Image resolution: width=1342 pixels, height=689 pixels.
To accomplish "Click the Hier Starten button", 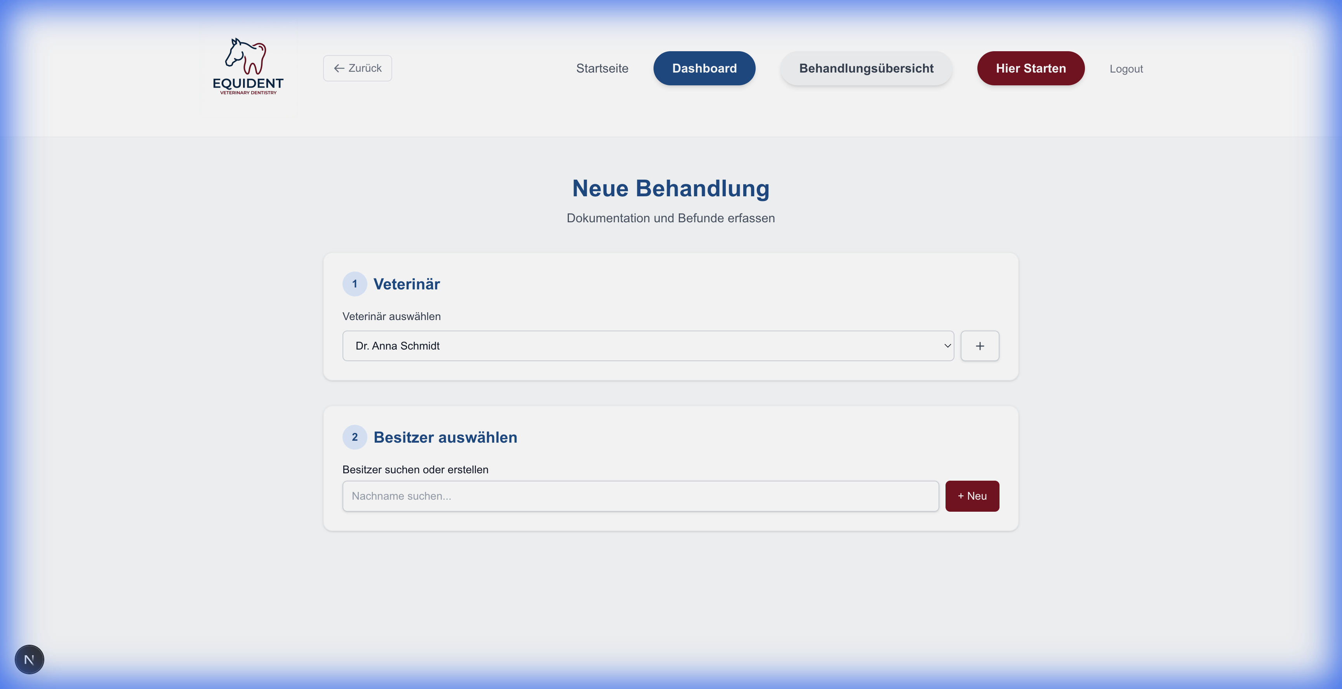I will tap(1030, 68).
